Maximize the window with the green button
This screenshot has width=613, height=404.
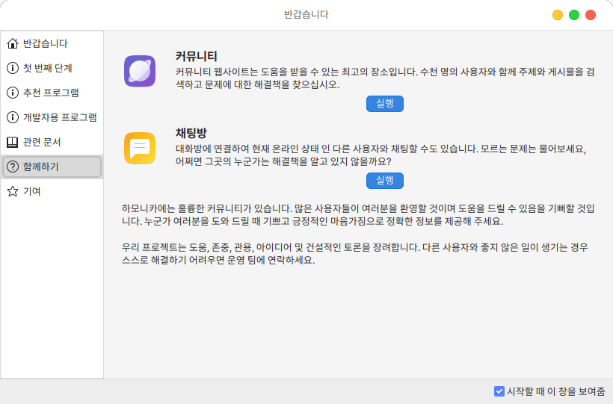point(574,15)
